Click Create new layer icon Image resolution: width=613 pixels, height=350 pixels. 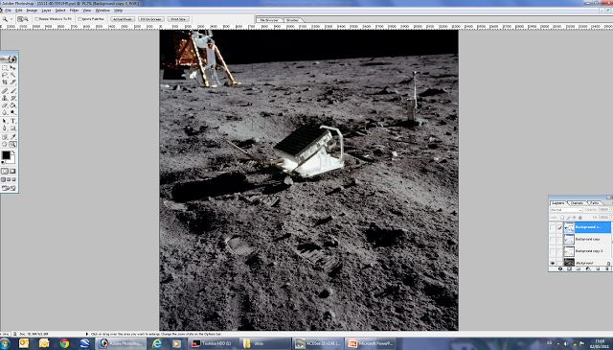pos(598,268)
